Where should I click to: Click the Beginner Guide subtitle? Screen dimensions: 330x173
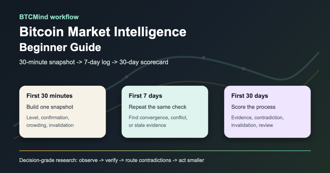click(x=60, y=48)
